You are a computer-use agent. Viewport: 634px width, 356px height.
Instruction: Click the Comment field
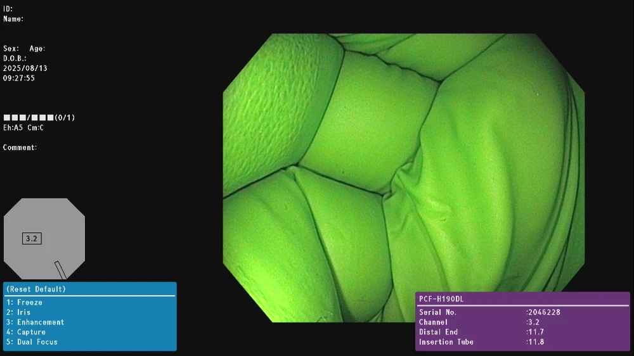[x=20, y=148]
